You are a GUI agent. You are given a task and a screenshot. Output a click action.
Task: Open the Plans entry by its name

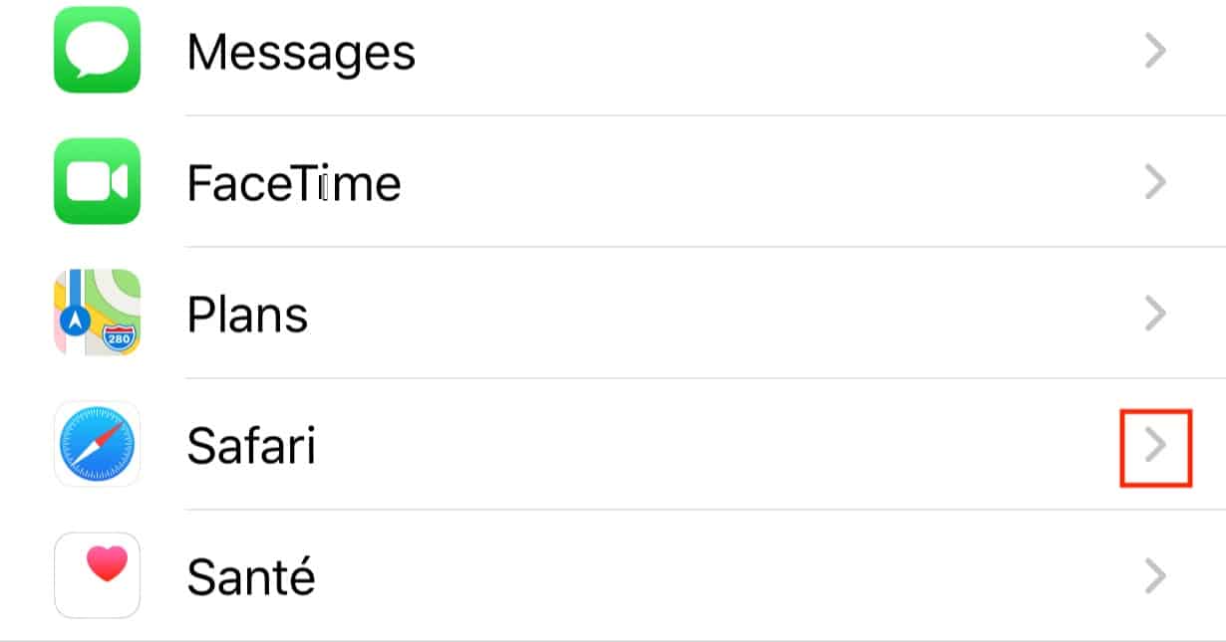tap(247, 315)
